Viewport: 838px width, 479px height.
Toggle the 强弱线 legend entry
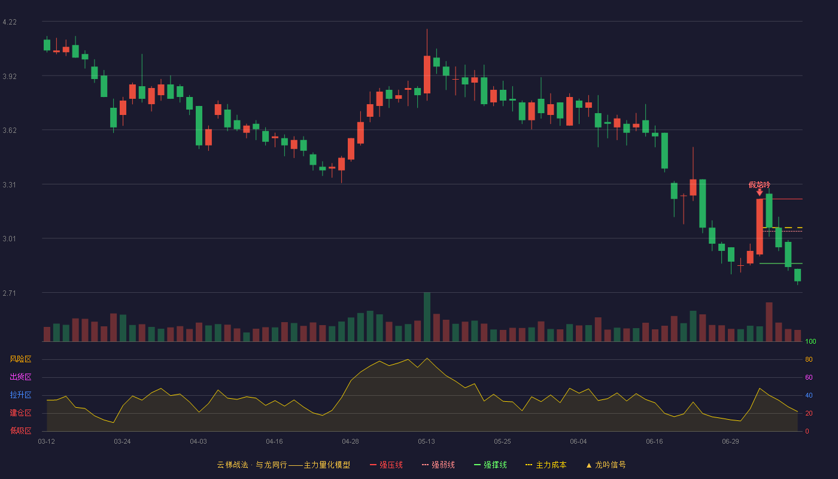[438, 465]
